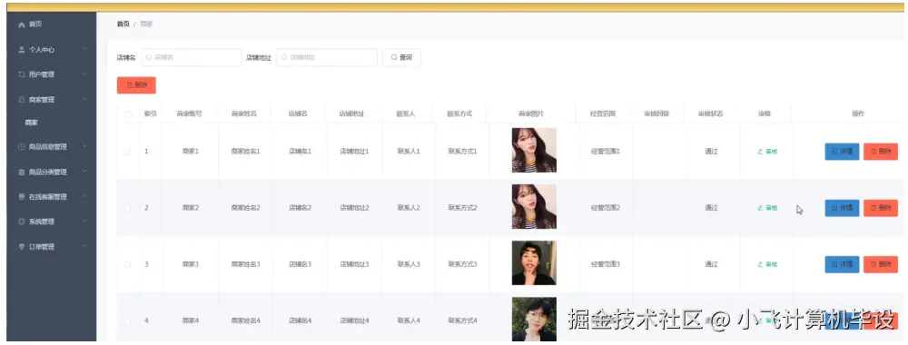Expand the 商品信息管理 chevron
The height and width of the screenshot is (345, 908).
[84, 146]
